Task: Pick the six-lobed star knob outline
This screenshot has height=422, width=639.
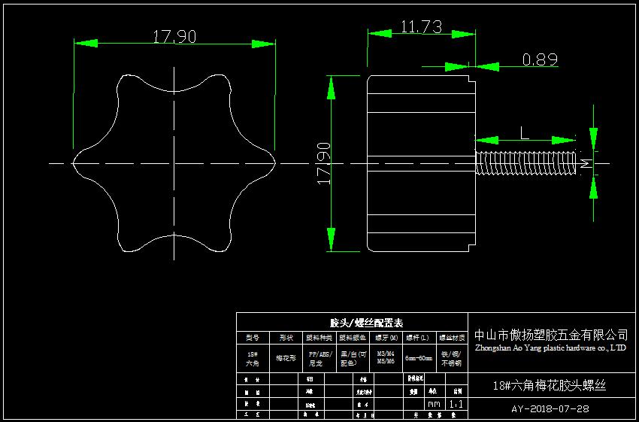Action: pyautogui.click(x=174, y=163)
